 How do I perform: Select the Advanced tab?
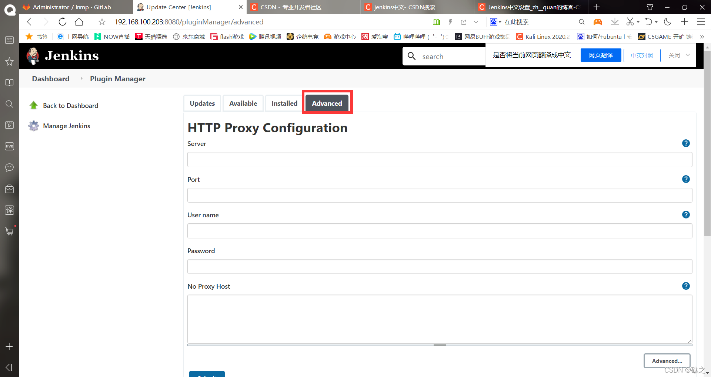(327, 103)
